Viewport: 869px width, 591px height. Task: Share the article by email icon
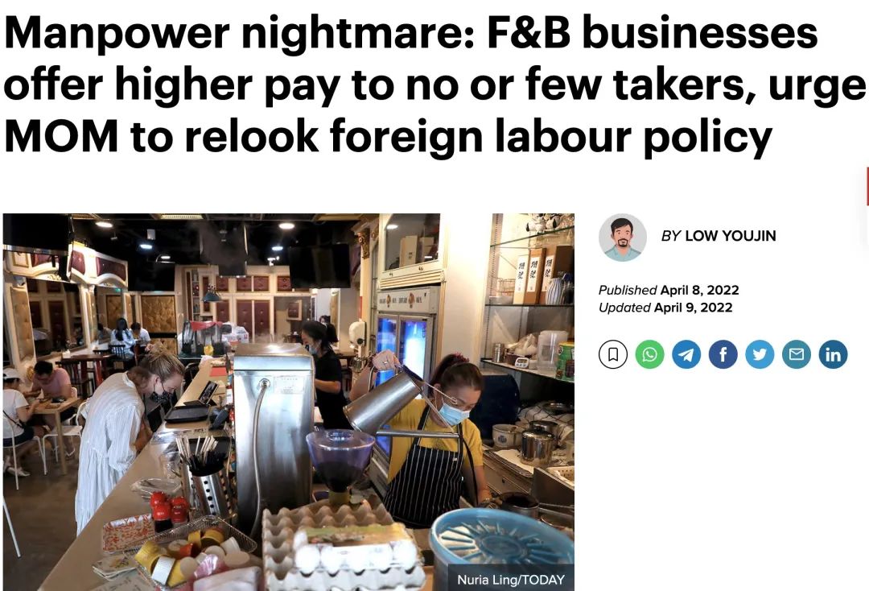797,354
